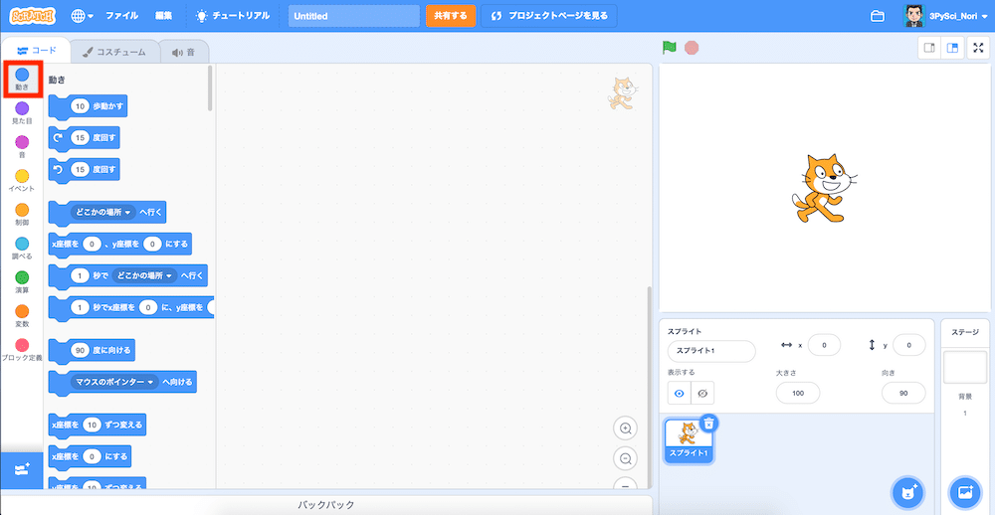Enter full screen stage mode
The image size is (995, 515).
click(x=978, y=48)
